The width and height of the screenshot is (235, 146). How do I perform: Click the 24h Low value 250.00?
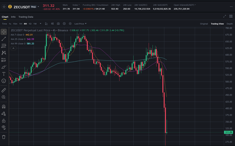point(126,9)
